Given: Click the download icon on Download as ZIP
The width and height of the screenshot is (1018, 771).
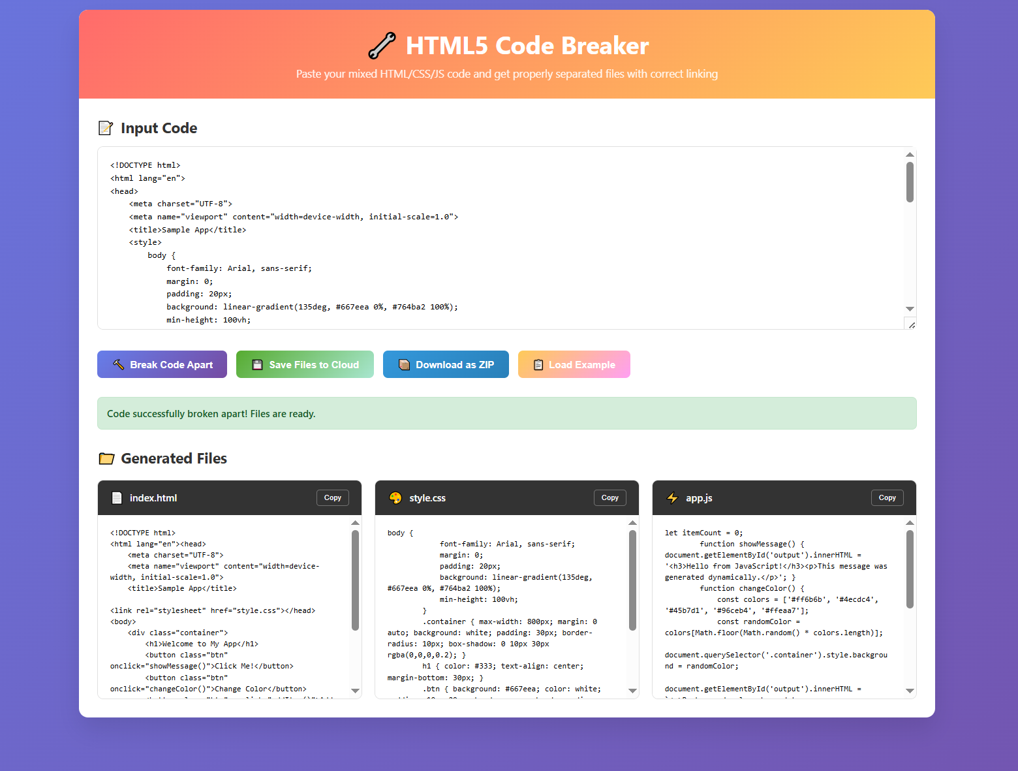Looking at the screenshot, I should 403,364.
